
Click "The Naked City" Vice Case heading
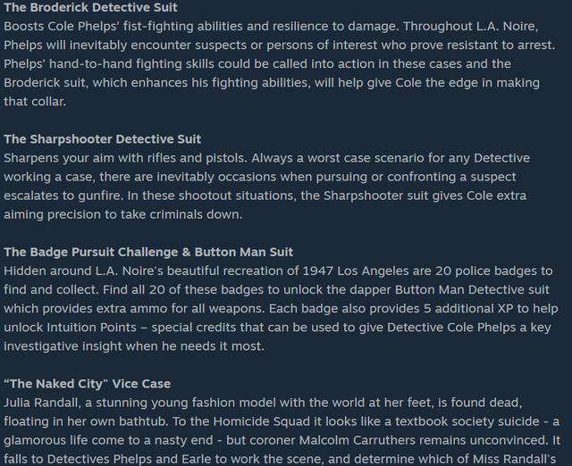(x=88, y=384)
